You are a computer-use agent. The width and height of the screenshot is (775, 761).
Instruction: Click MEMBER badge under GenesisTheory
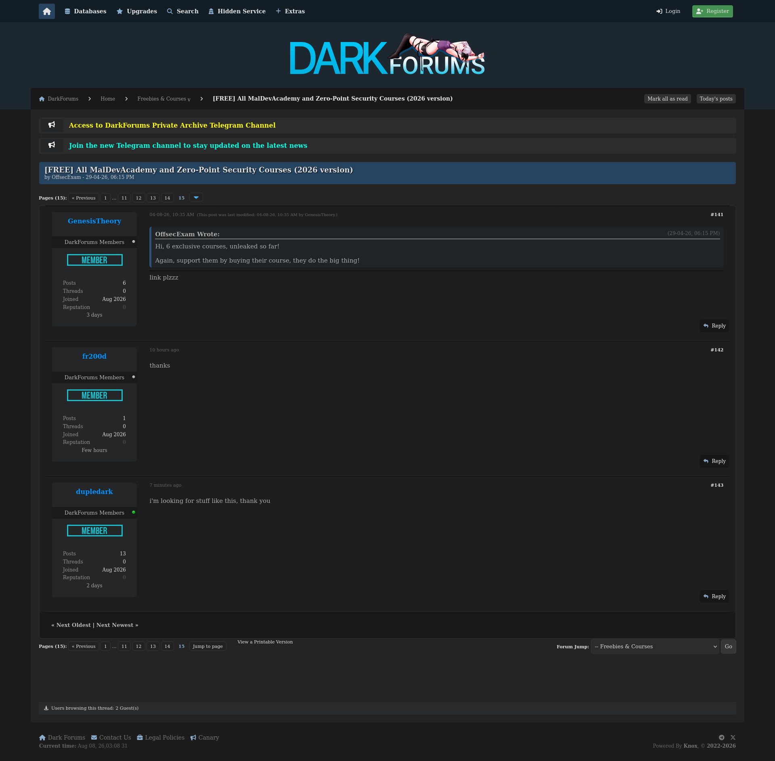(95, 260)
